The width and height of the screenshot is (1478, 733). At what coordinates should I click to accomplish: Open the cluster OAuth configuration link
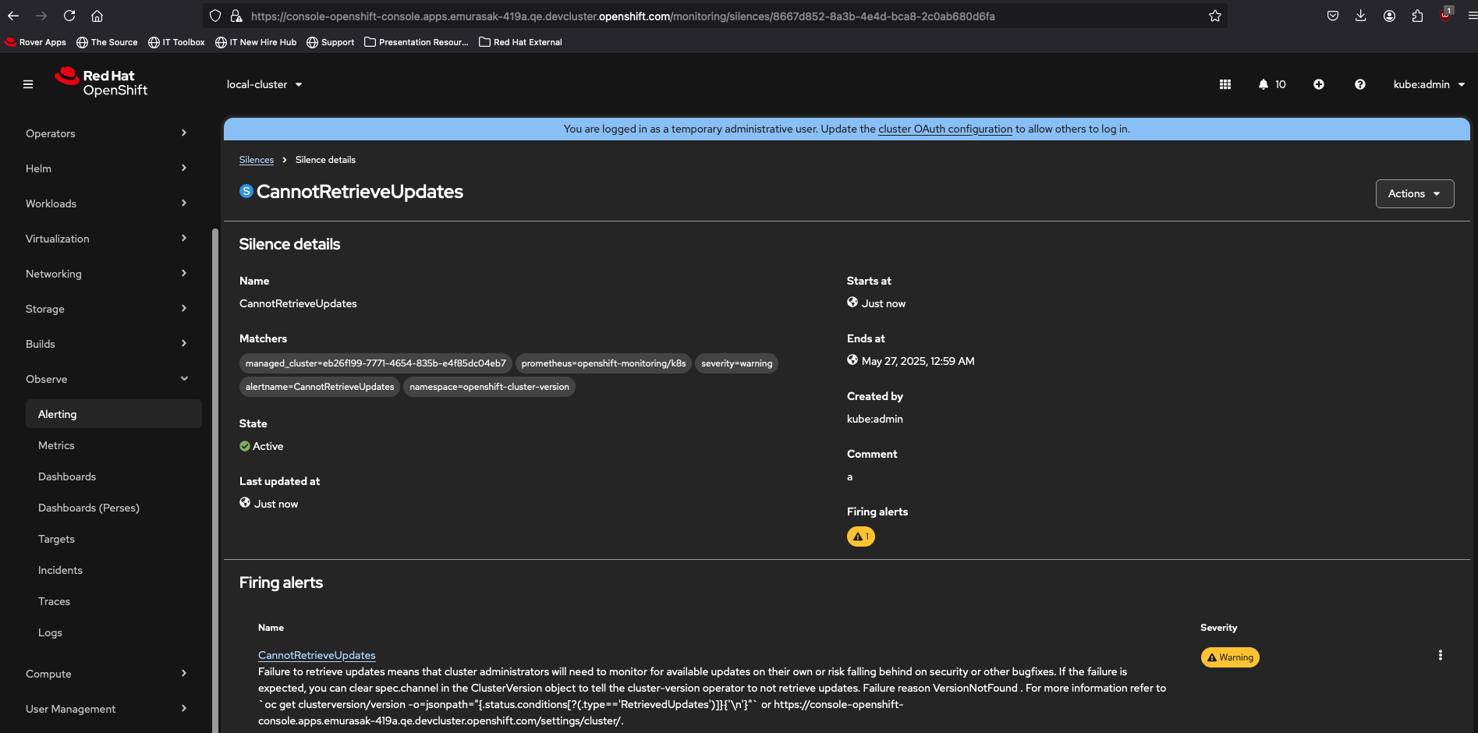[945, 129]
